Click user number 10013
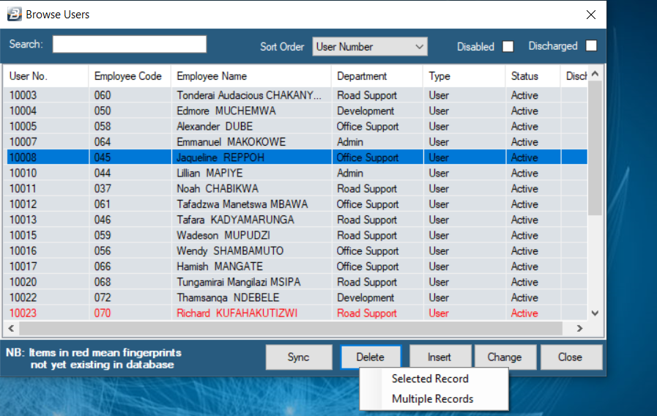The image size is (657, 416). pos(23,220)
